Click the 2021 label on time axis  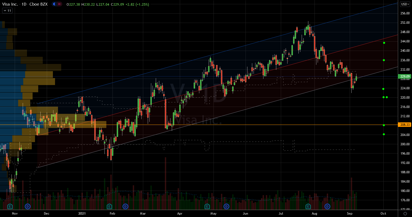[82, 214]
